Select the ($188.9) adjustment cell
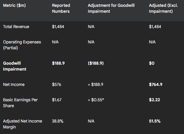This screenshot has height=134, width=184. point(96,63)
